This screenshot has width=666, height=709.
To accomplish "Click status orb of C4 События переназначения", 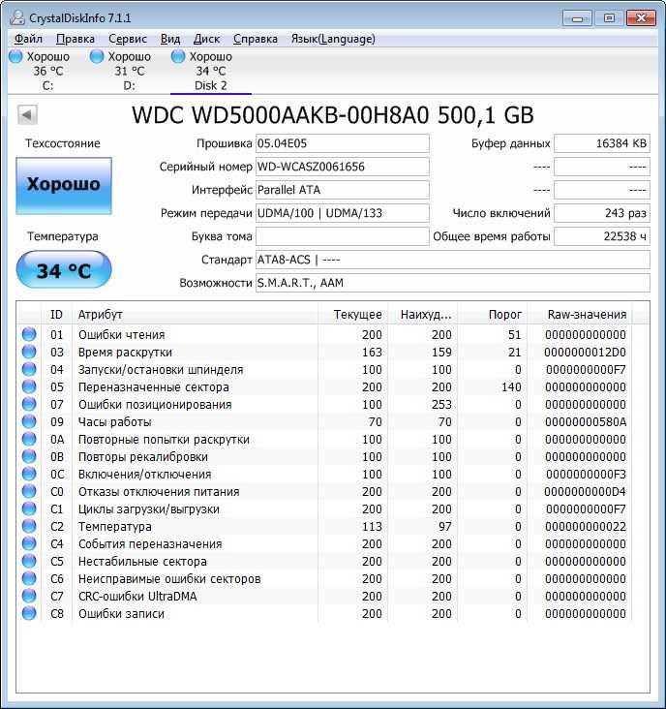I will [x=29, y=543].
